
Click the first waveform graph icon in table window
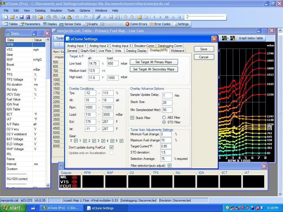[x=224, y=38]
